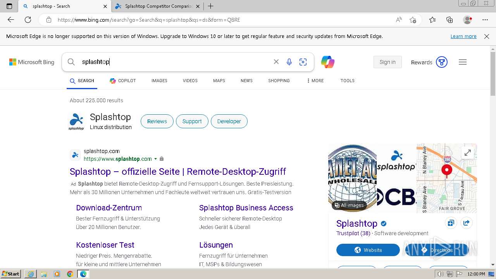Expand the MORE dropdown
The width and height of the screenshot is (496, 279).
click(x=315, y=81)
